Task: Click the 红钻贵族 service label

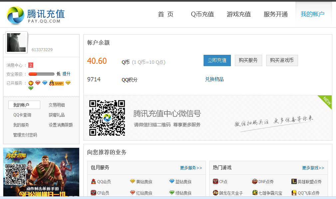Action: pos(144,193)
